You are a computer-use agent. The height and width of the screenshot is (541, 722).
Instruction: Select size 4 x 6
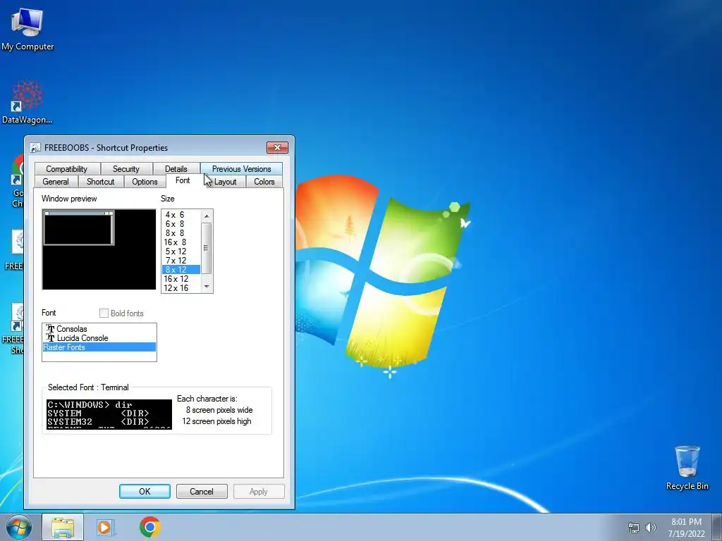pyautogui.click(x=181, y=215)
